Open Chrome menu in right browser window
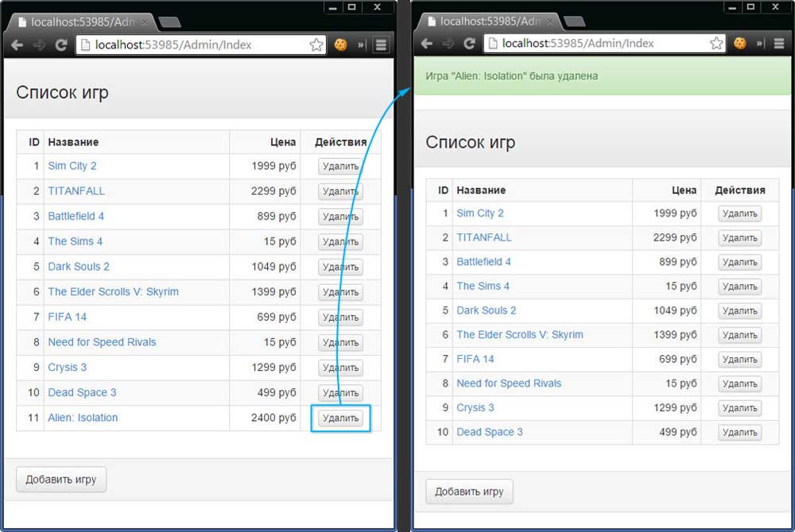 (779, 43)
